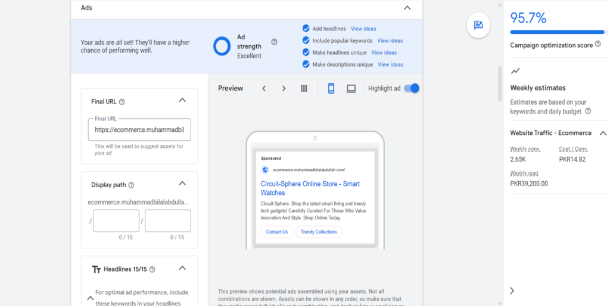Viewport: 610px width, 306px height.
Task: Open Weekly estimates help icon
Action: (x=588, y=111)
